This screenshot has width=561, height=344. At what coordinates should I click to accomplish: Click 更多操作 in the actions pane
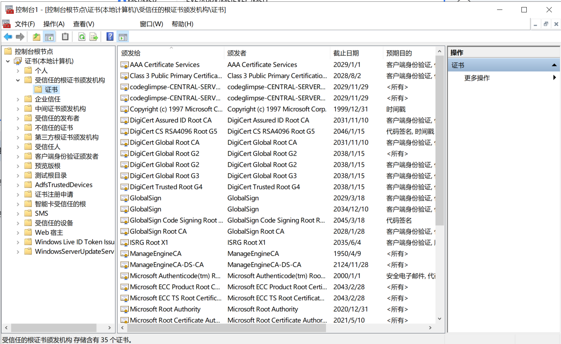(477, 78)
